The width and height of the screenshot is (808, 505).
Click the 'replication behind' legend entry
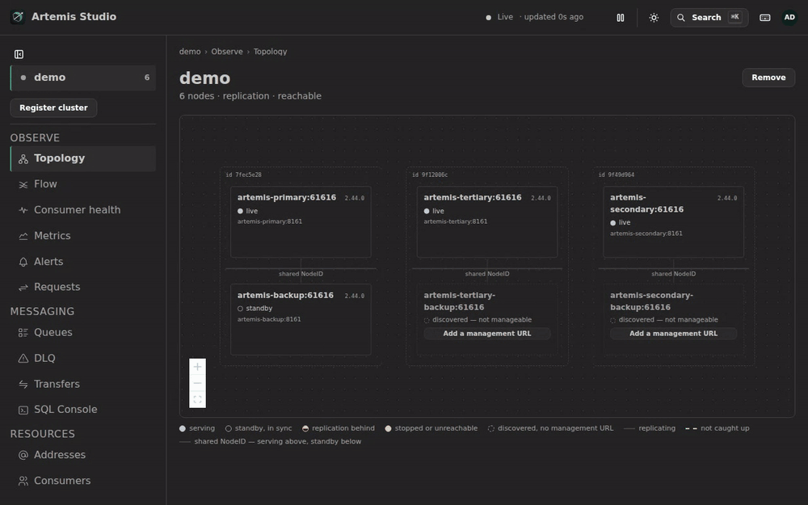pyautogui.click(x=339, y=428)
